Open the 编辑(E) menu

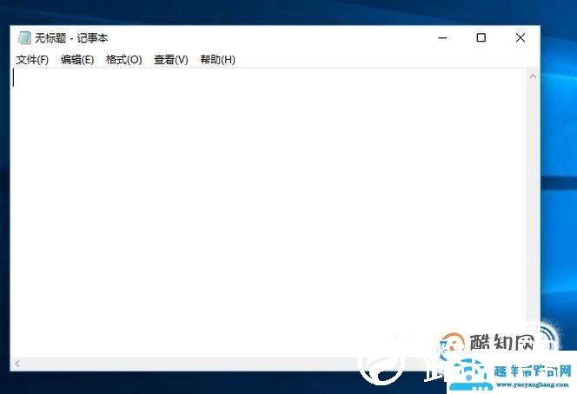pyautogui.click(x=77, y=60)
